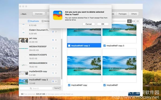Select the tmp2ca6fe87 copy 3 image preview
Viewport: 161px width, 100px height.
(x=119, y=30)
